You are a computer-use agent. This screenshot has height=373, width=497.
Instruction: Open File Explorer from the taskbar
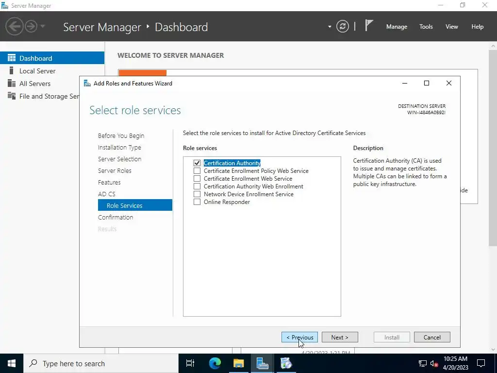[x=239, y=363]
